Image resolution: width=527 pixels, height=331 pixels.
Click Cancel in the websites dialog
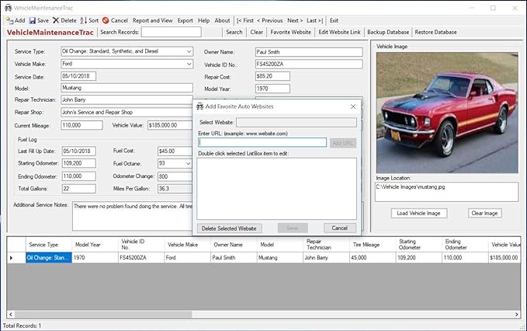tap(340, 228)
